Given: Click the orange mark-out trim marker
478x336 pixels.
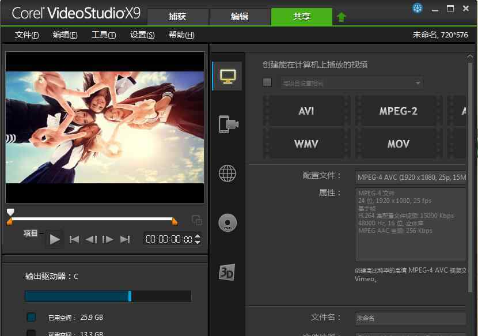Looking at the screenshot, I should point(174,221).
